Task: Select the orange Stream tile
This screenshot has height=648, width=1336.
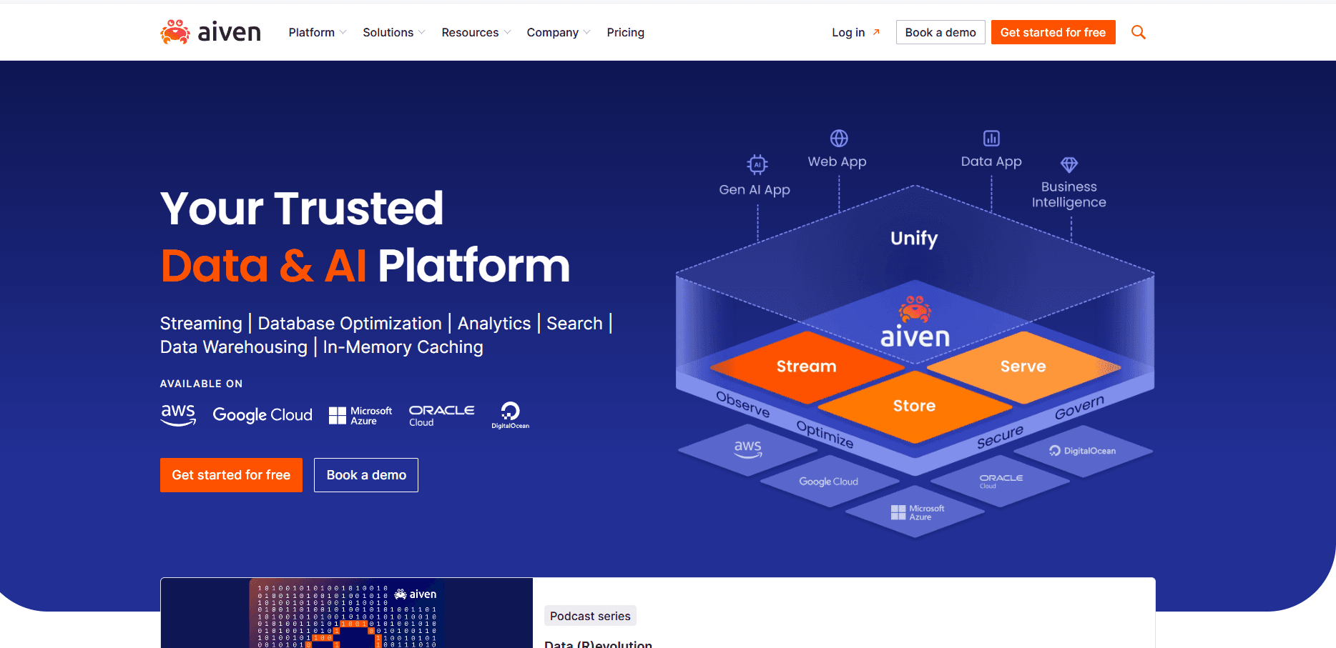Action: click(x=807, y=367)
